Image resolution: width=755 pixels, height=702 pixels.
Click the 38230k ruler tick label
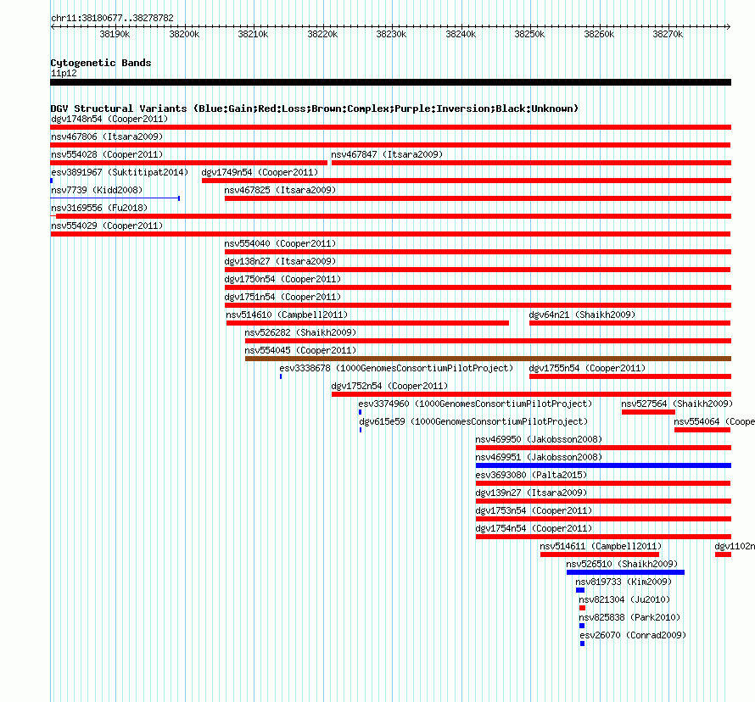coord(391,34)
